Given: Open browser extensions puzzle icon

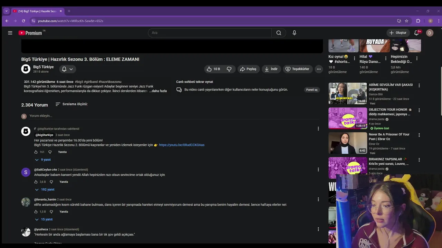Looking at the screenshot, I should pos(418,21).
